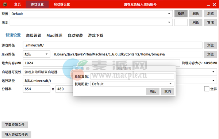This screenshot has width=219, height=139.
Task: Focus the 新配置名 input field
Action: [x=132, y=76]
